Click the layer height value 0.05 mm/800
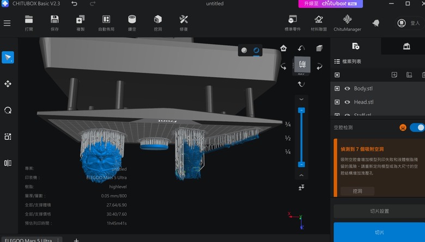Screen dimensions: 425x242 (x=114, y=196)
